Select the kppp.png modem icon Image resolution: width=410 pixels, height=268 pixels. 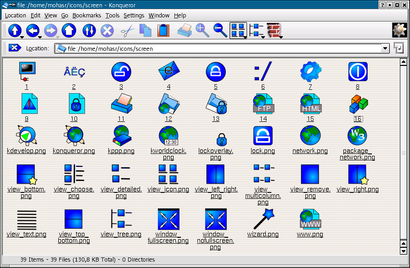tap(121, 136)
